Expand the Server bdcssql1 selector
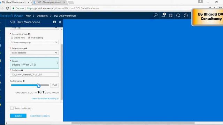223x125 pixels. coord(34,63)
